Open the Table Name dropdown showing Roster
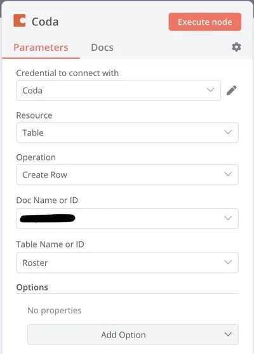Screen dimensions: 254x354 pos(127,263)
